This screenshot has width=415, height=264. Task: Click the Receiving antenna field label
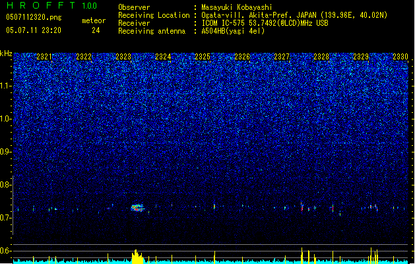(x=152, y=31)
